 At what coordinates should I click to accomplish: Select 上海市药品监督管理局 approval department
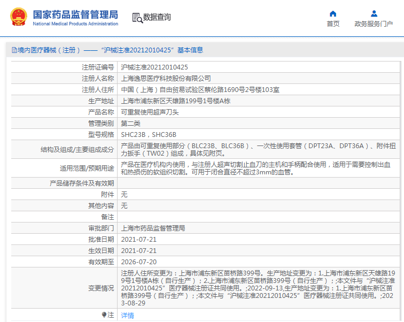tap(153, 228)
